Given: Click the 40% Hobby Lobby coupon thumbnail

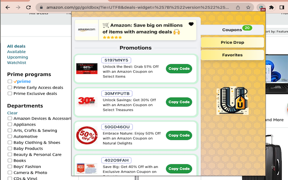Looking at the screenshot, I should (87, 169).
